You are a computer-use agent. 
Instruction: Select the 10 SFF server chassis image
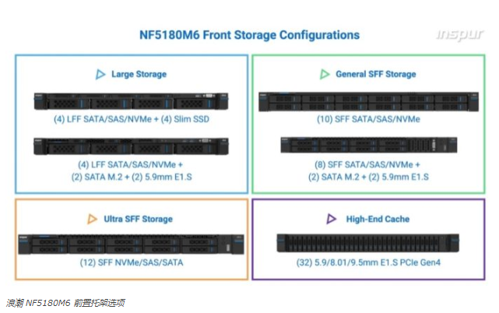368,102
